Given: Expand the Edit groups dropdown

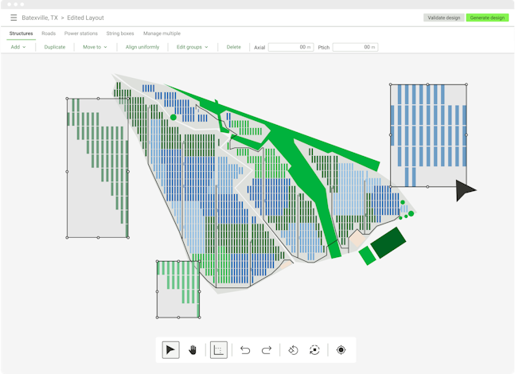Looking at the screenshot, I should pos(192,47).
